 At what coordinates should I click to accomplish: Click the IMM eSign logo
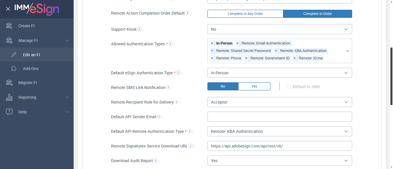coord(37,9)
